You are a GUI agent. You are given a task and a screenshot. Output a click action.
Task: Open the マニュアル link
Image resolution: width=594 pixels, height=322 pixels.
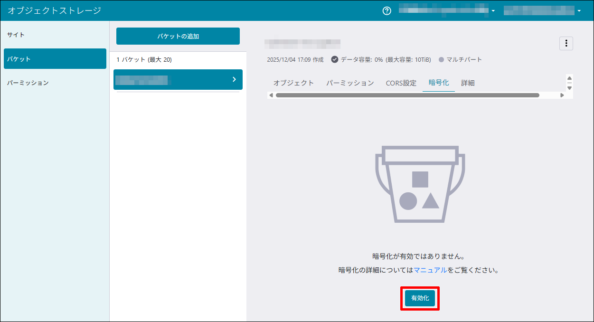coord(430,270)
